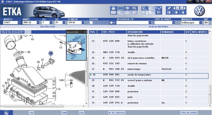Click Type de vente button in bottom bar
The height and width of the screenshot is (115, 212).
point(189,113)
